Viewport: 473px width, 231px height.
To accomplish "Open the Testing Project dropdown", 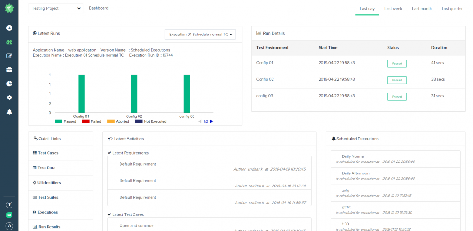I will point(55,8).
